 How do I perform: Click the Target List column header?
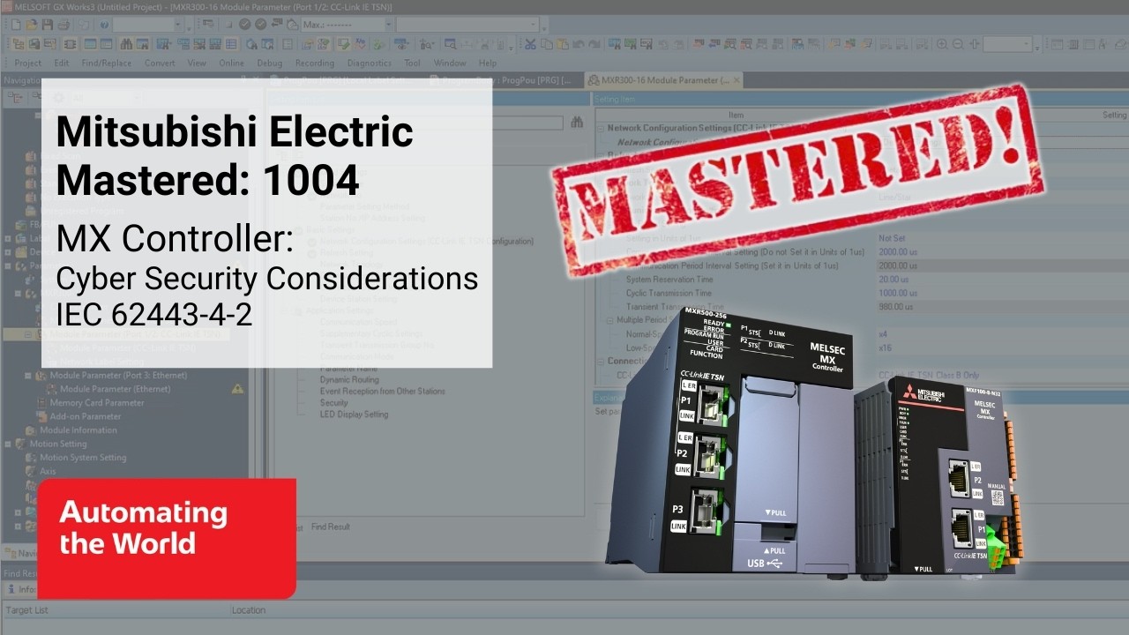tap(27, 609)
